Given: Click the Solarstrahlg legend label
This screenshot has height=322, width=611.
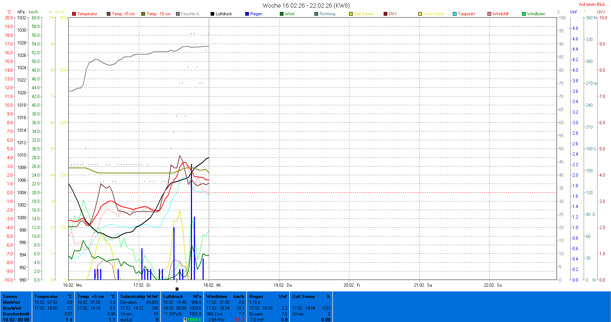Looking at the screenshot, I should pos(433,14).
